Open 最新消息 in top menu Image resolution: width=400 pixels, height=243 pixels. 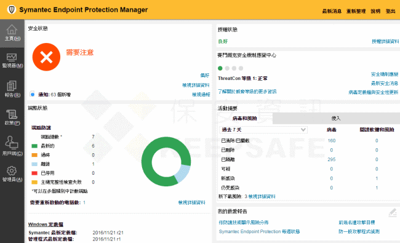click(332, 11)
